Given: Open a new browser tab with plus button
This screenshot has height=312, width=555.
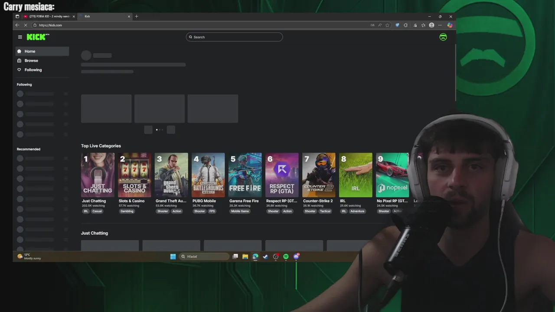Looking at the screenshot, I should click(x=137, y=16).
